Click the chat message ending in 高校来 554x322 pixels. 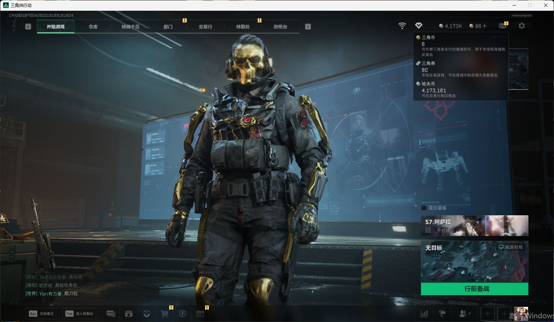(54, 277)
